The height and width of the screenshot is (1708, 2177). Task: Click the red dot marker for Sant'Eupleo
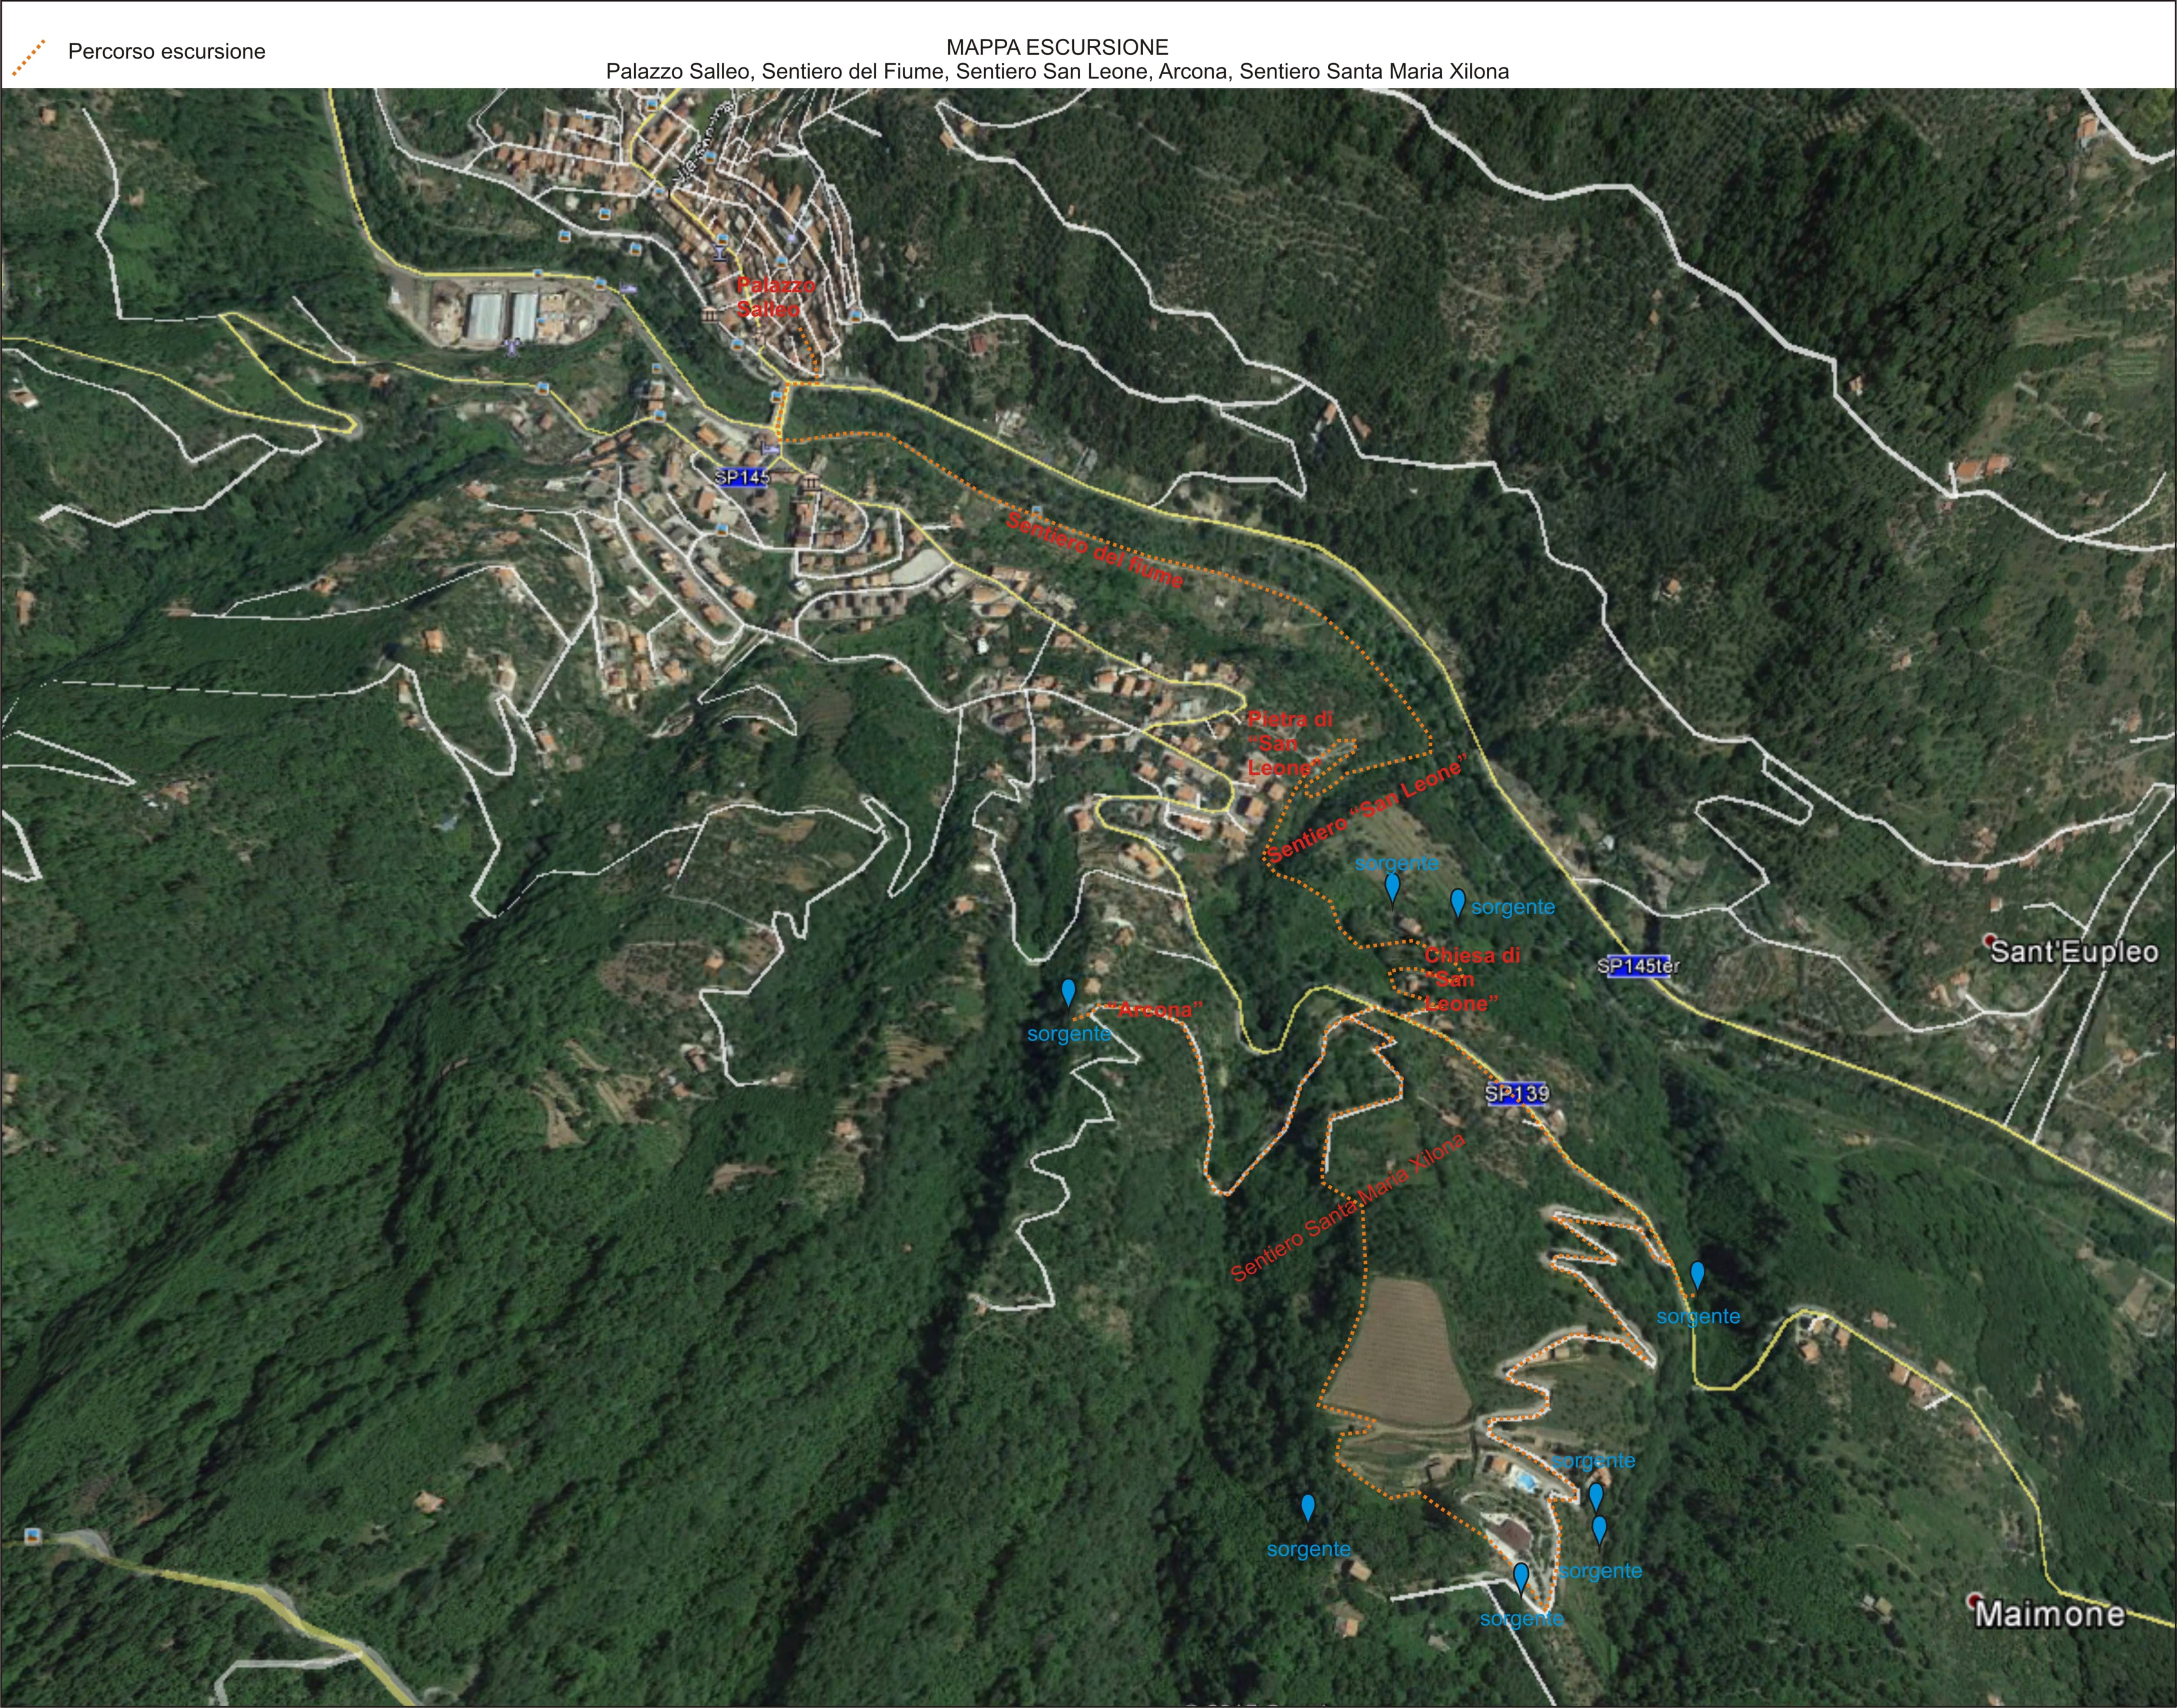[1990, 941]
